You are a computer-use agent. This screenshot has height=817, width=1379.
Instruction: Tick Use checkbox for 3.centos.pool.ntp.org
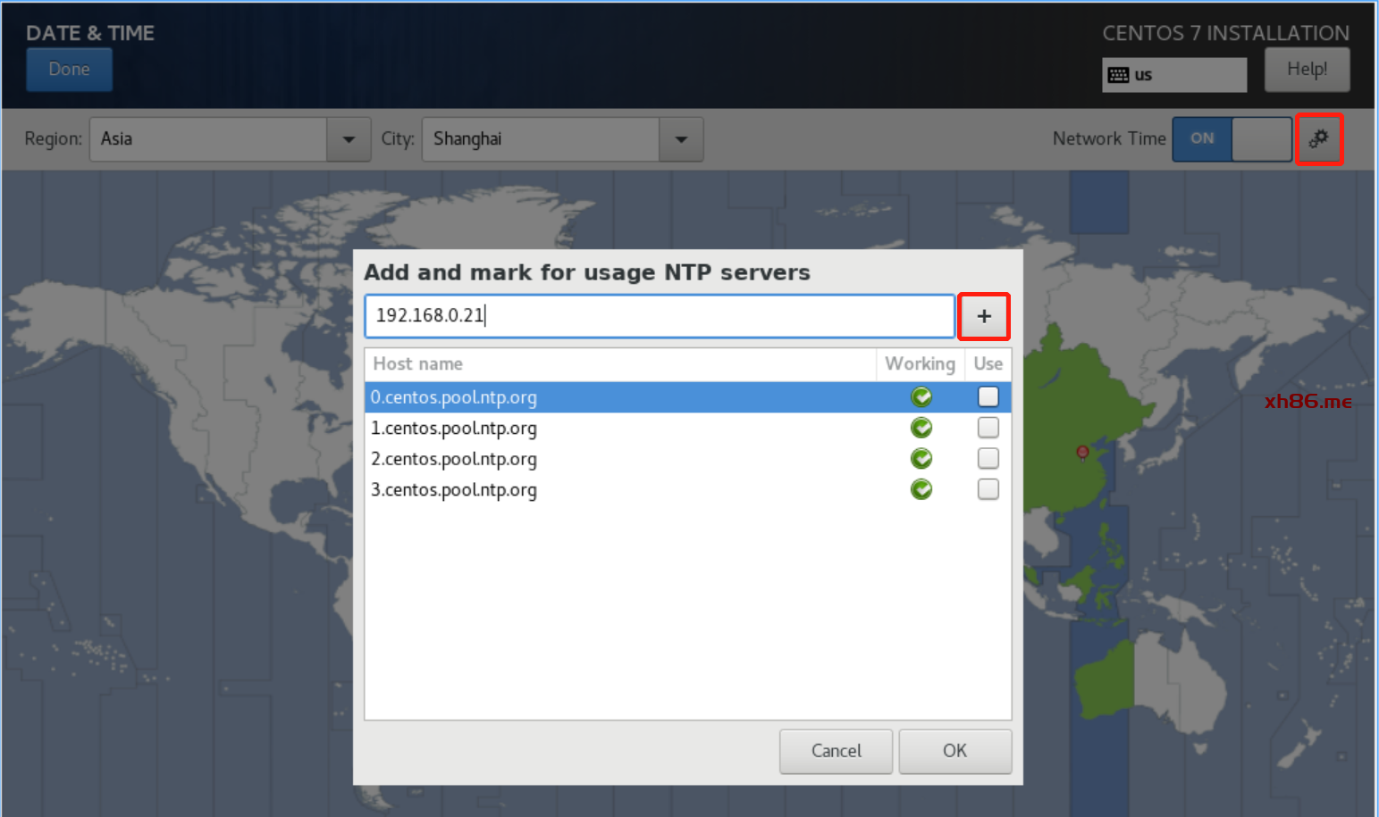(988, 489)
